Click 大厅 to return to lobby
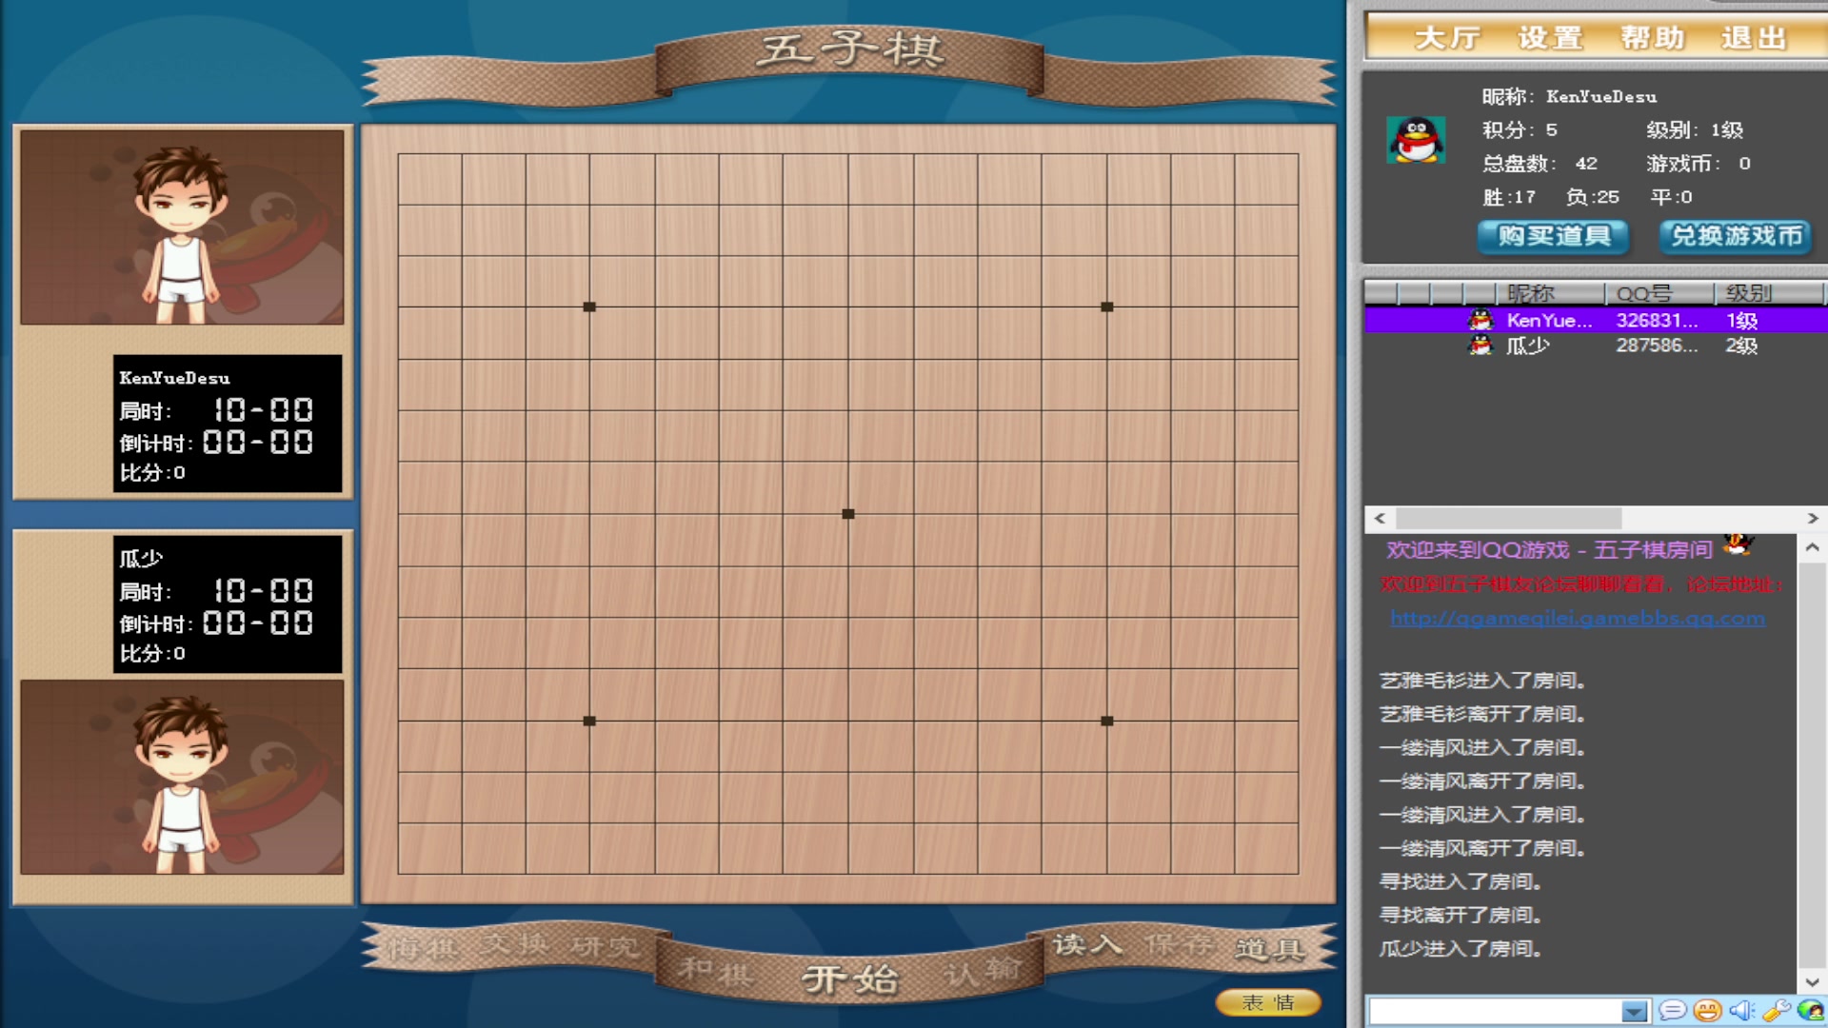1828x1028 pixels. pos(1446,38)
